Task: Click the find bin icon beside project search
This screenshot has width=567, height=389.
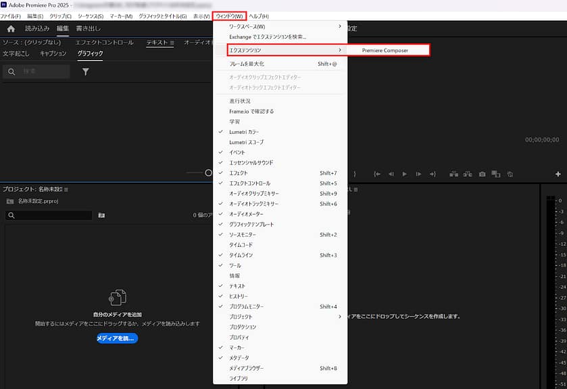Action: [101, 215]
